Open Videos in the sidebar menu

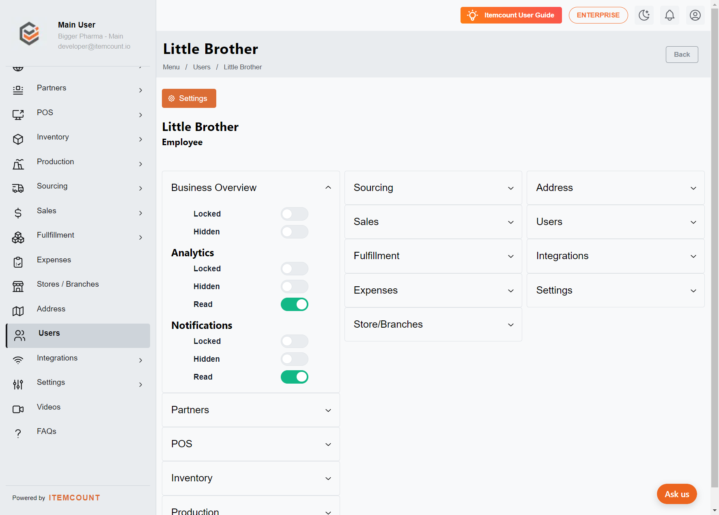(78, 409)
